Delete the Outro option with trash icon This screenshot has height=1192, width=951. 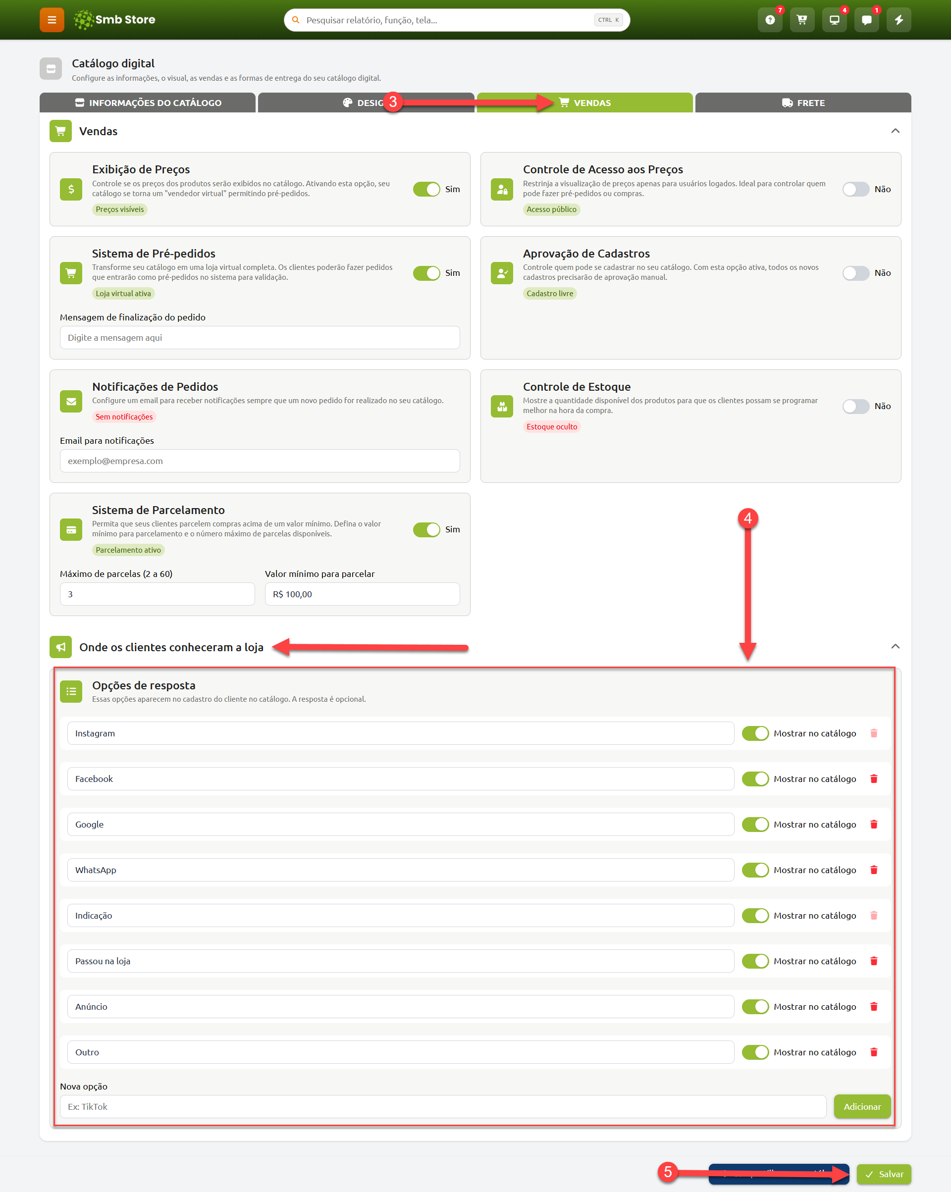(874, 1052)
